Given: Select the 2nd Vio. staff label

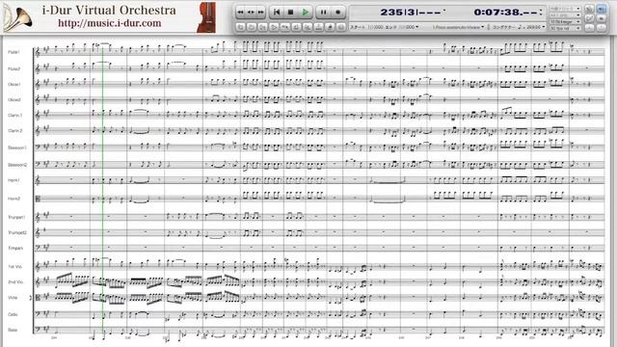Looking at the screenshot, I should (x=15, y=282).
